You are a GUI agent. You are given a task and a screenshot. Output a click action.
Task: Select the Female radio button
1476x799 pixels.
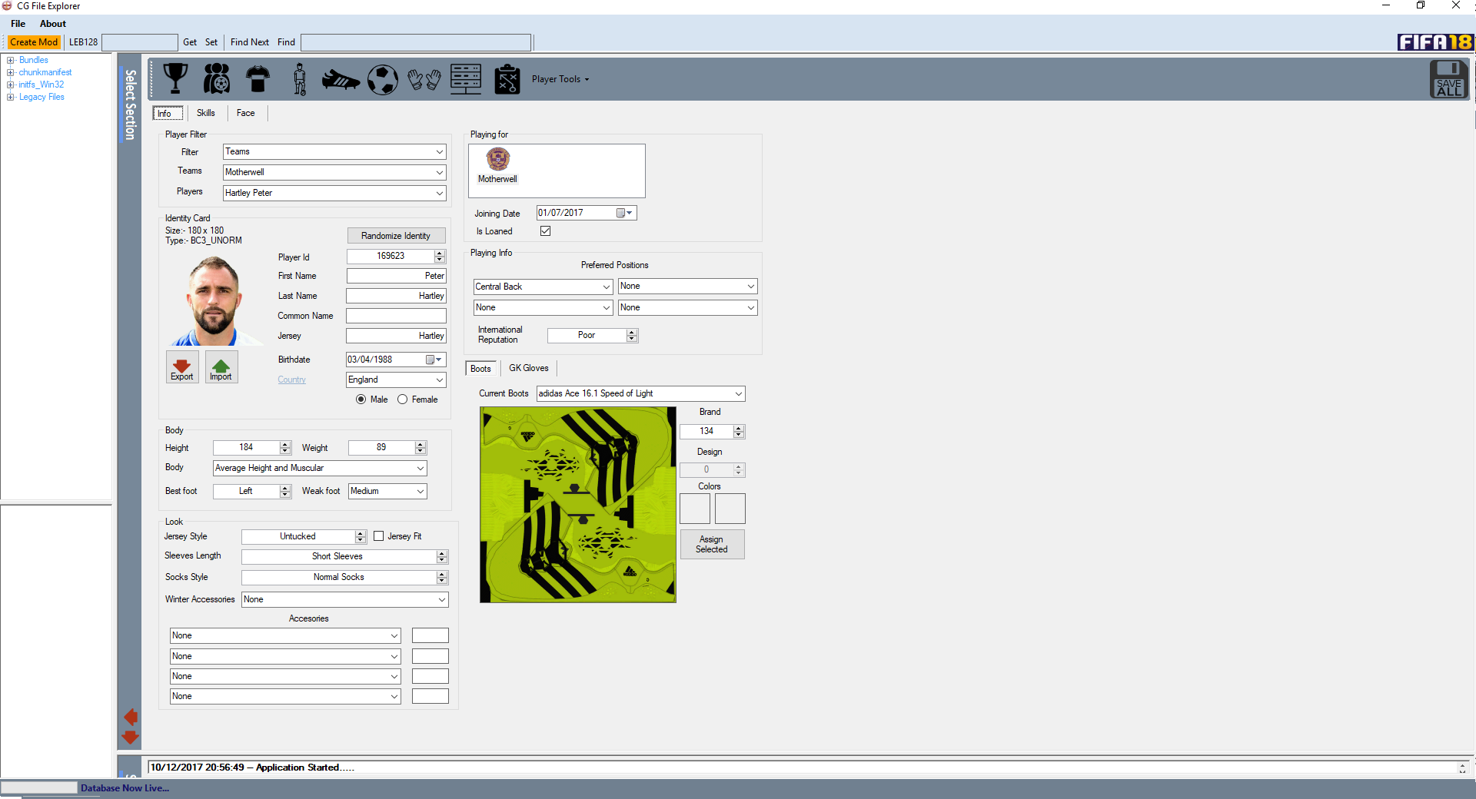(403, 399)
